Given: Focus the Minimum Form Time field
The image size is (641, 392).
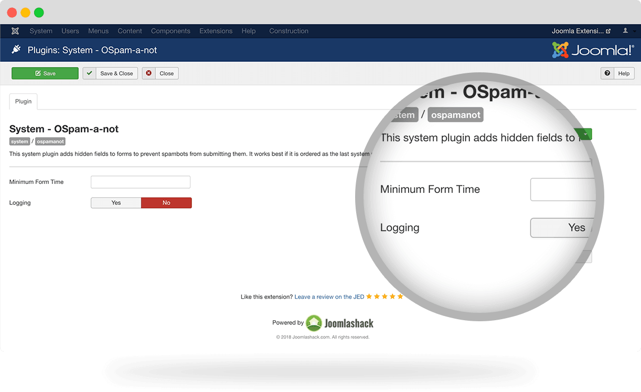Looking at the screenshot, I should (x=141, y=182).
